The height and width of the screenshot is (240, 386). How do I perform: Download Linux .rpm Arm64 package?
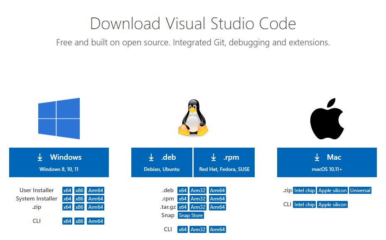[x=217, y=199]
